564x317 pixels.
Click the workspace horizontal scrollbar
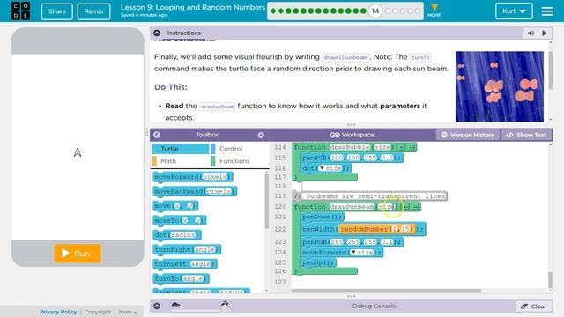pos(386,291)
